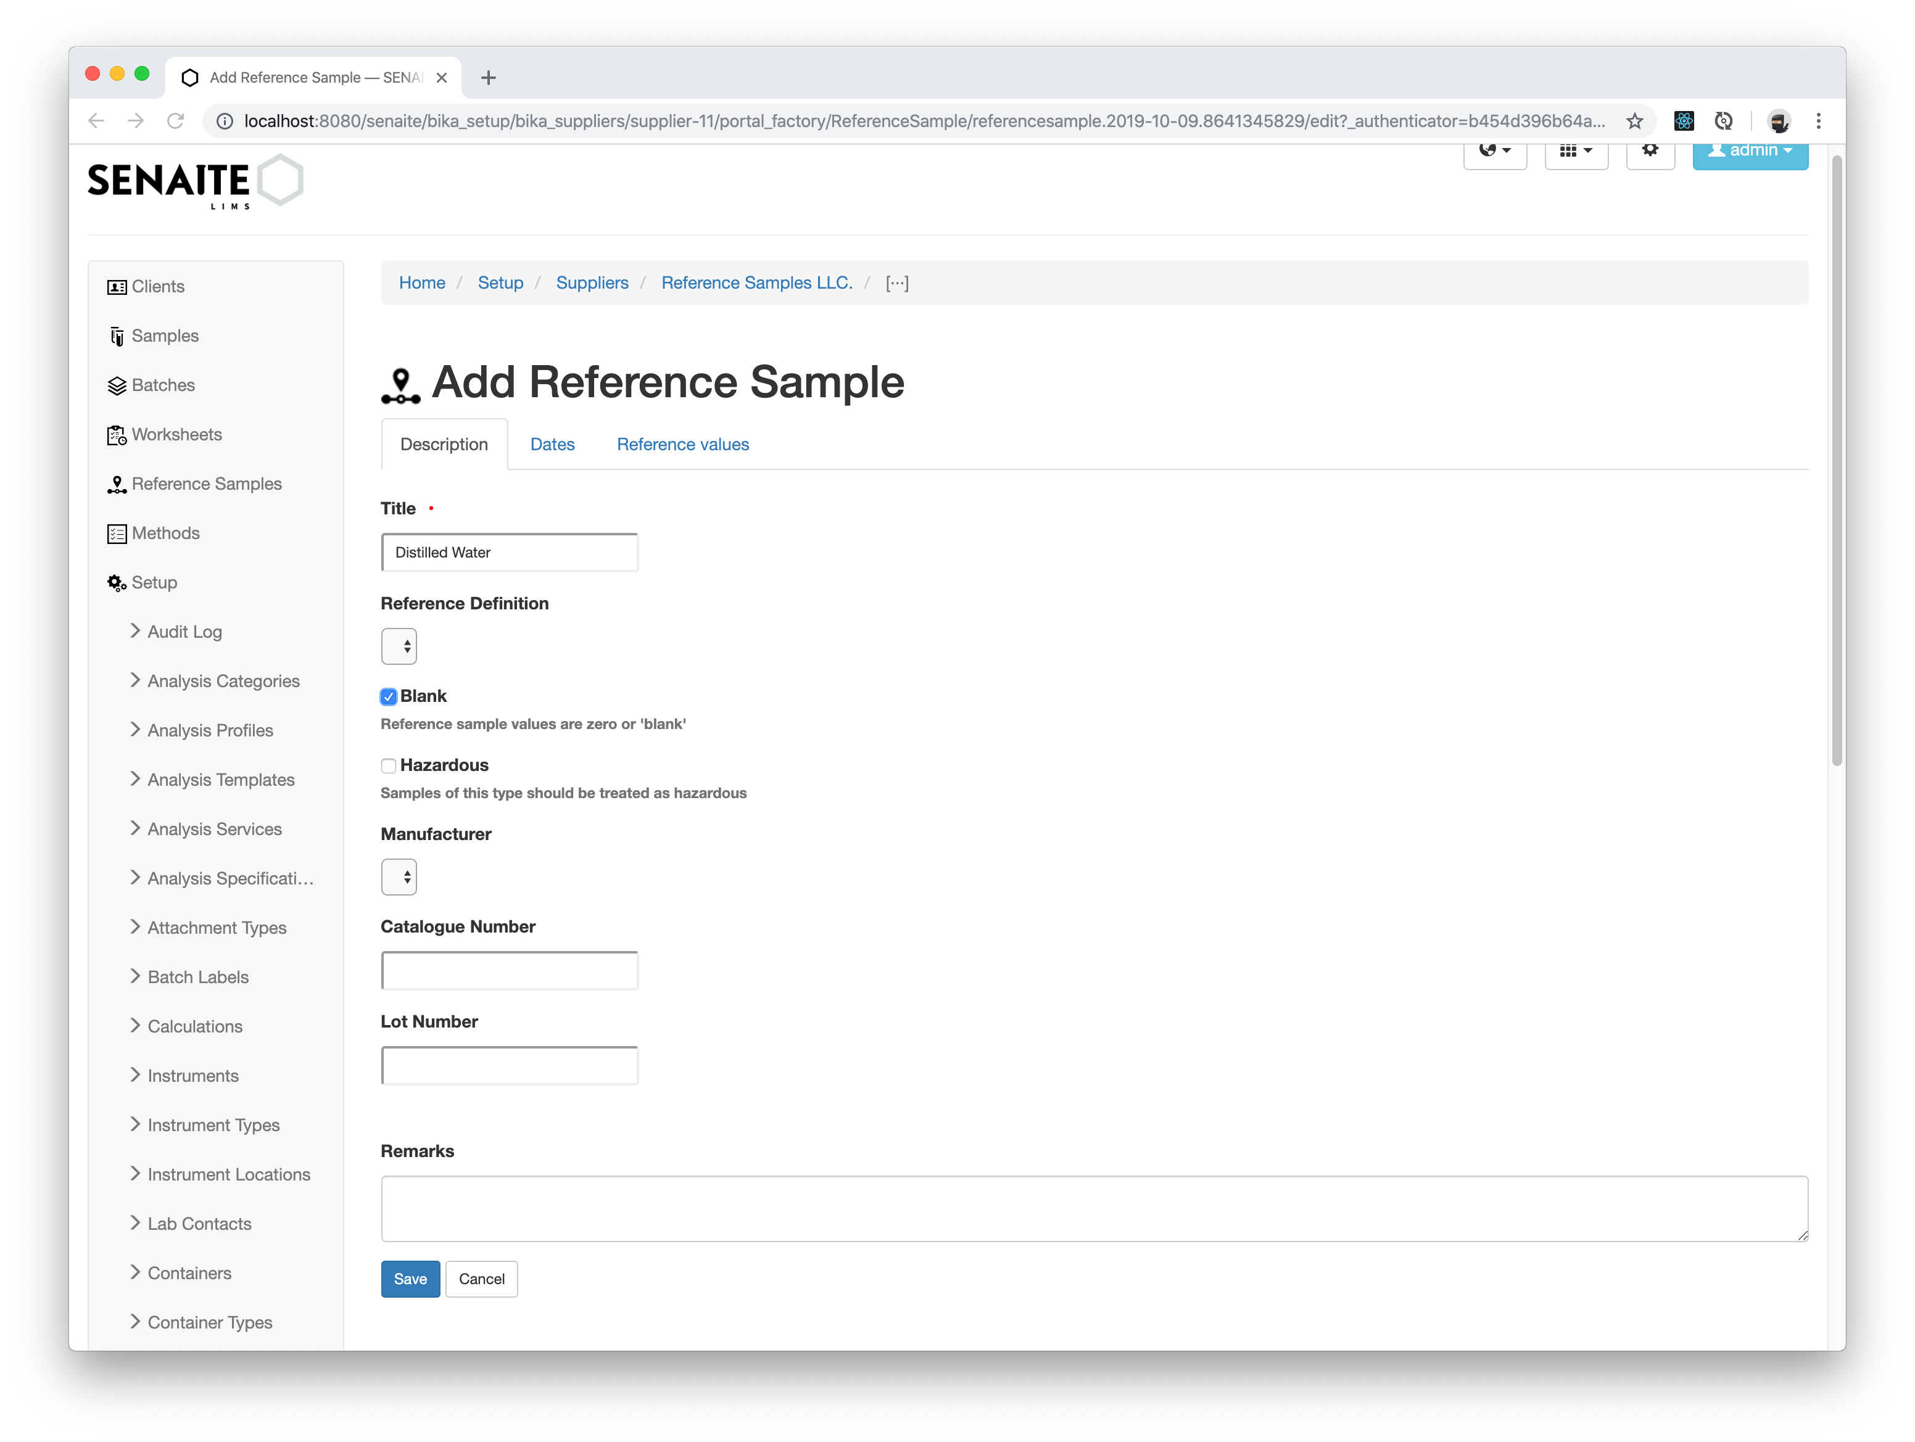Click the browser forward arrow

coord(136,121)
